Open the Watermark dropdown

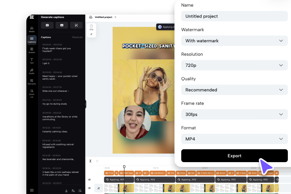pyautogui.click(x=235, y=41)
